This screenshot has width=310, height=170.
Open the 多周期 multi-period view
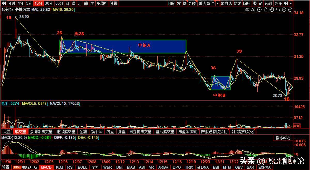102,3
